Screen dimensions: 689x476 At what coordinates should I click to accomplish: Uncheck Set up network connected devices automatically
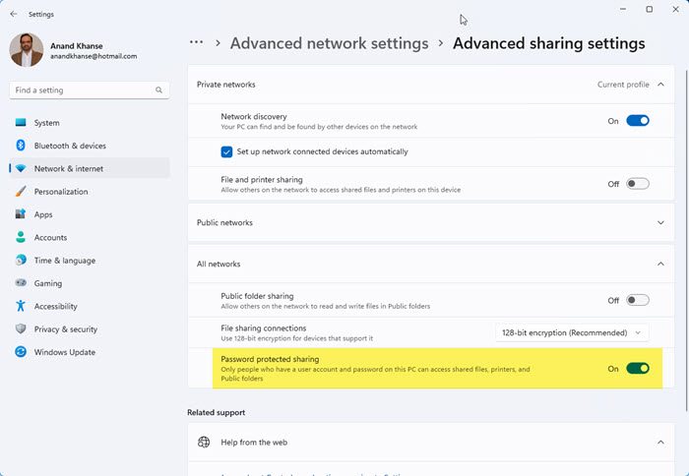(x=227, y=152)
